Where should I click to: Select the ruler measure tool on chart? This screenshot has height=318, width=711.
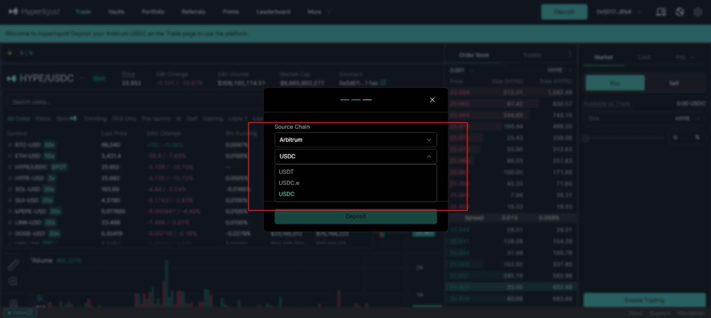(13, 265)
